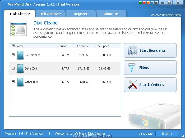Click the 15.58 GB free space value

pyautogui.click(x=105, y=82)
